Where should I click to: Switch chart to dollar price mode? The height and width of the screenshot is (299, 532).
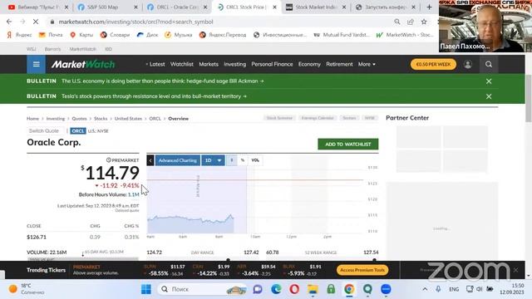232,160
